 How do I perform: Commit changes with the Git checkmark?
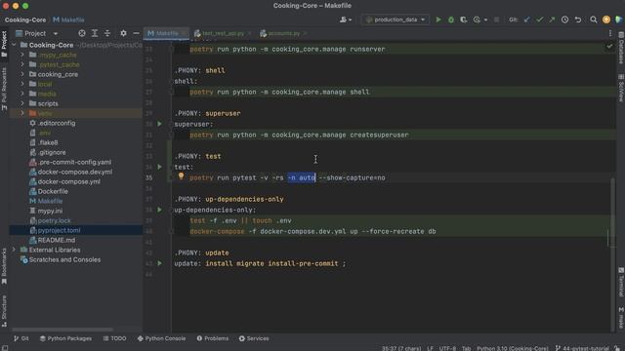tap(539, 19)
